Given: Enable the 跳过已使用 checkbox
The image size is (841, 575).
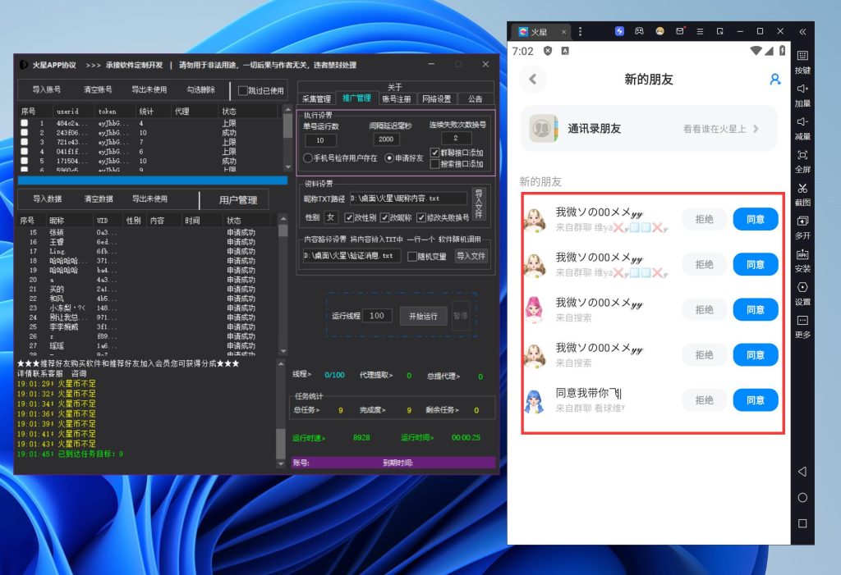Looking at the screenshot, I should tap(242, 91).
